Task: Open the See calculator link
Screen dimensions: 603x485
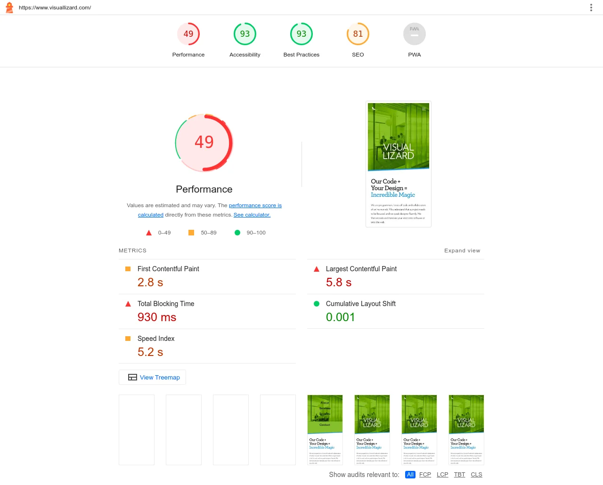Action: (252, 215)
